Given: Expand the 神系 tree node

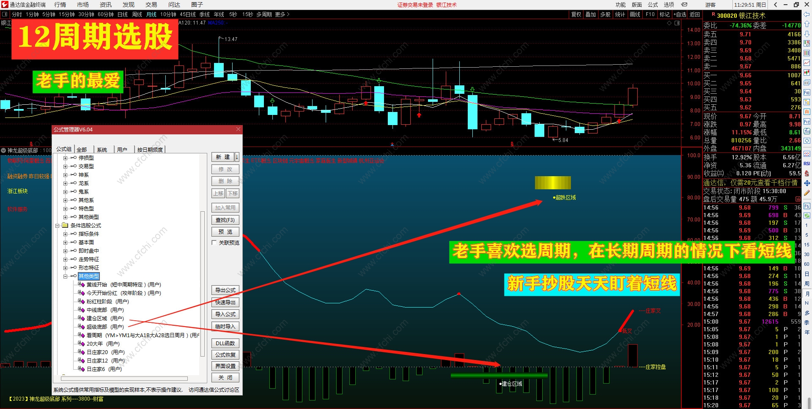Looking at the screenshot, I should (65, 175).
